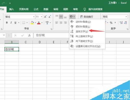The image size is (130, 100).
Task: Click redo arrow in quick access toolbar
Action: [x=3, y=3]
